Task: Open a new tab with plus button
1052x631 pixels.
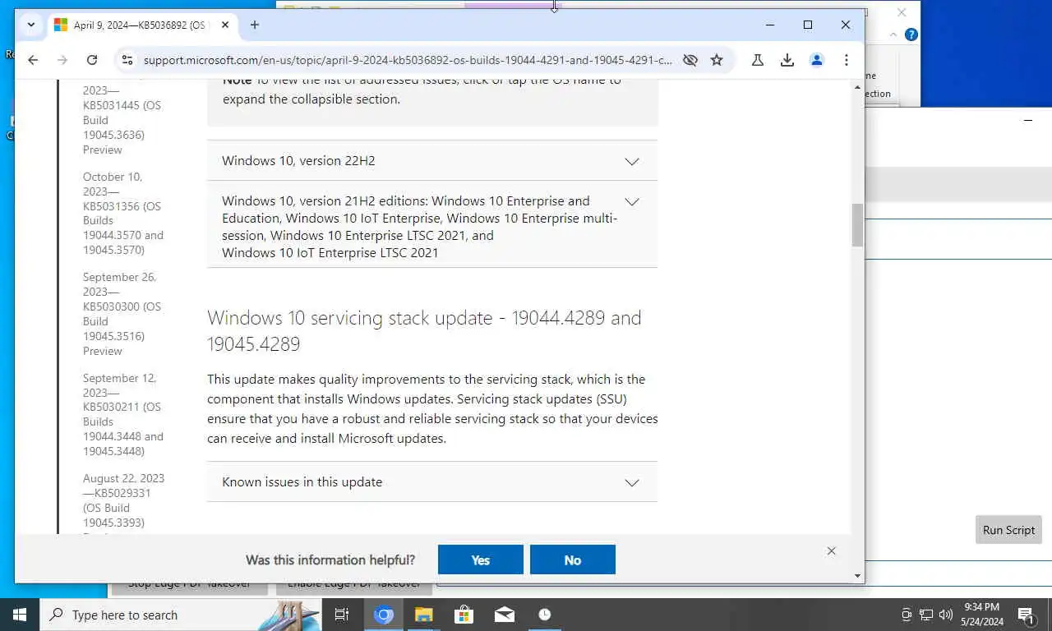Action: click(255, 25)
